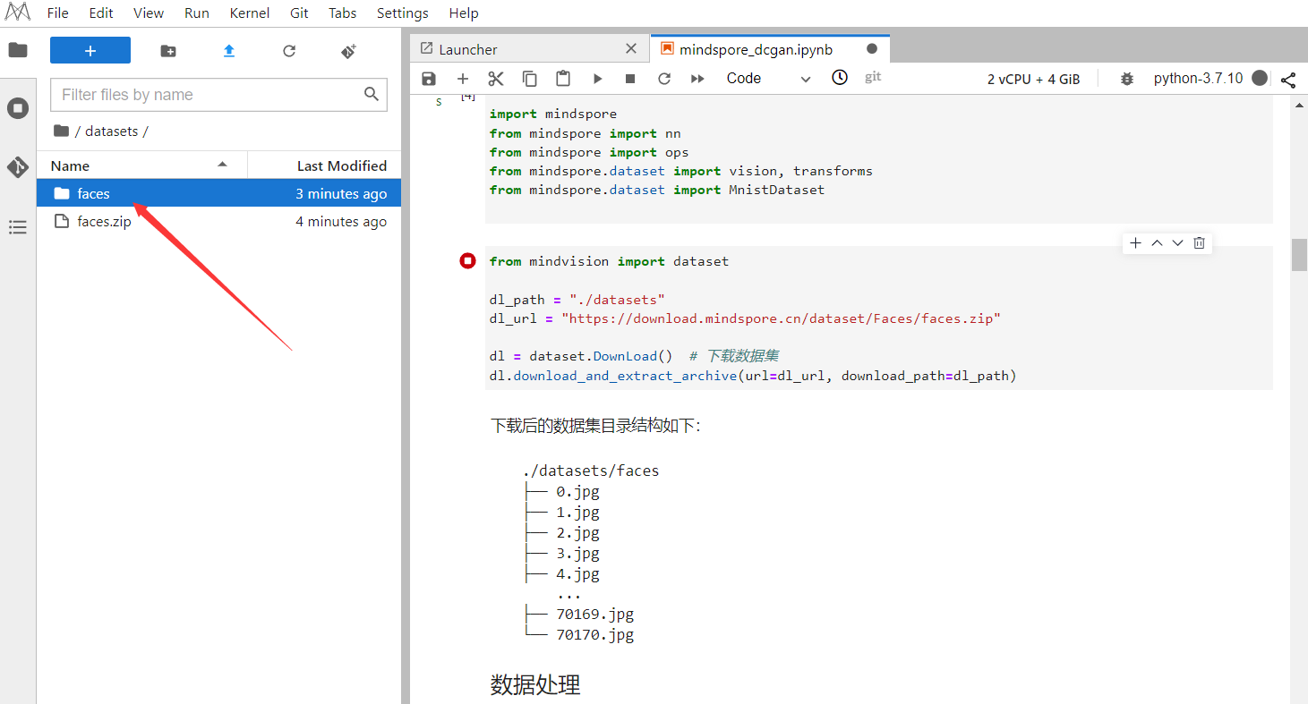The height and width of the screenshot is (704, 1308).
Task: Open the Git menu
Action: pos(300,13)
